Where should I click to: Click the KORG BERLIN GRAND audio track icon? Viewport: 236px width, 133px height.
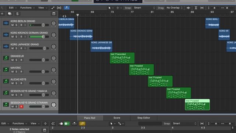tap(6, 23)
